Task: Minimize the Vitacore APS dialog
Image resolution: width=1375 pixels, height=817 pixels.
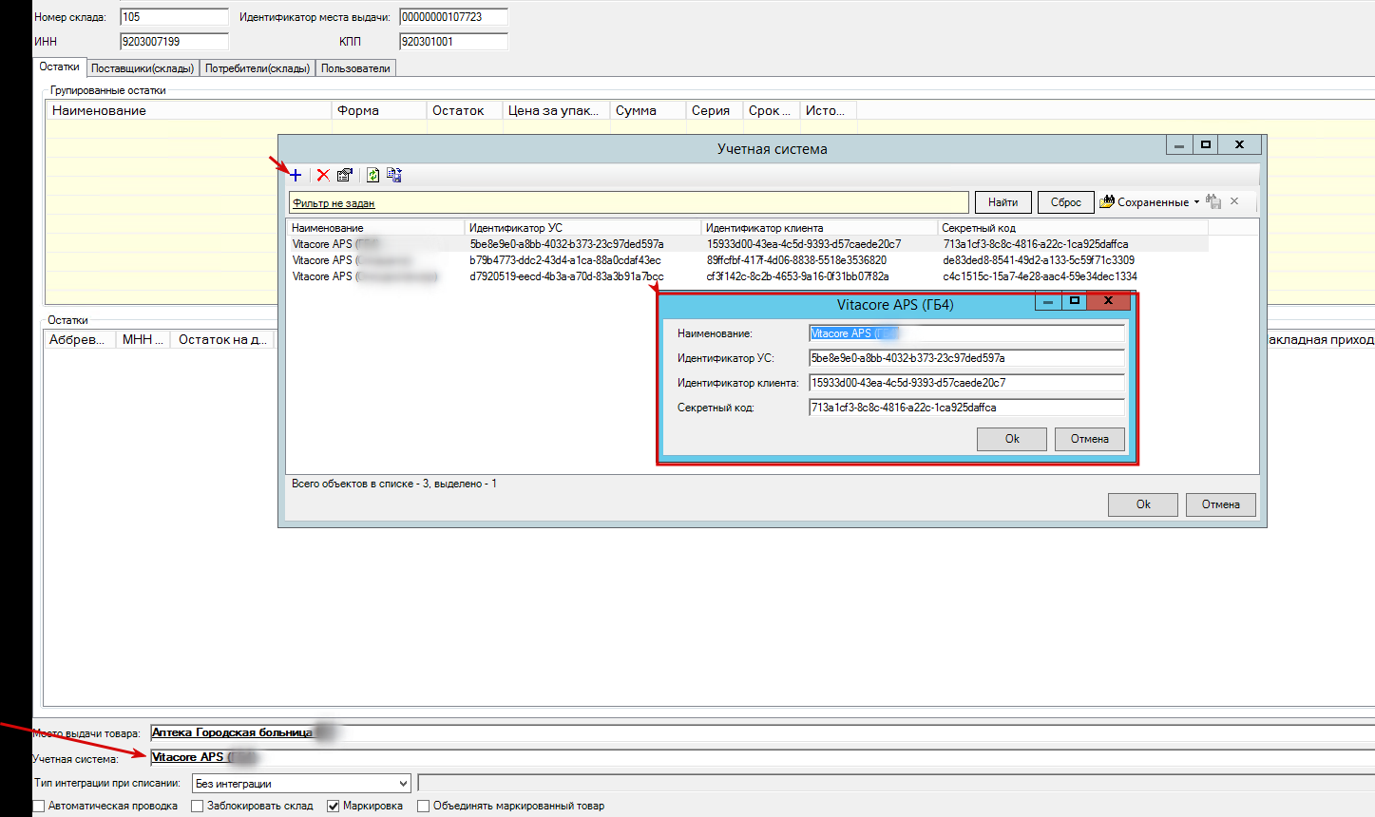Action: (1047, 301)
